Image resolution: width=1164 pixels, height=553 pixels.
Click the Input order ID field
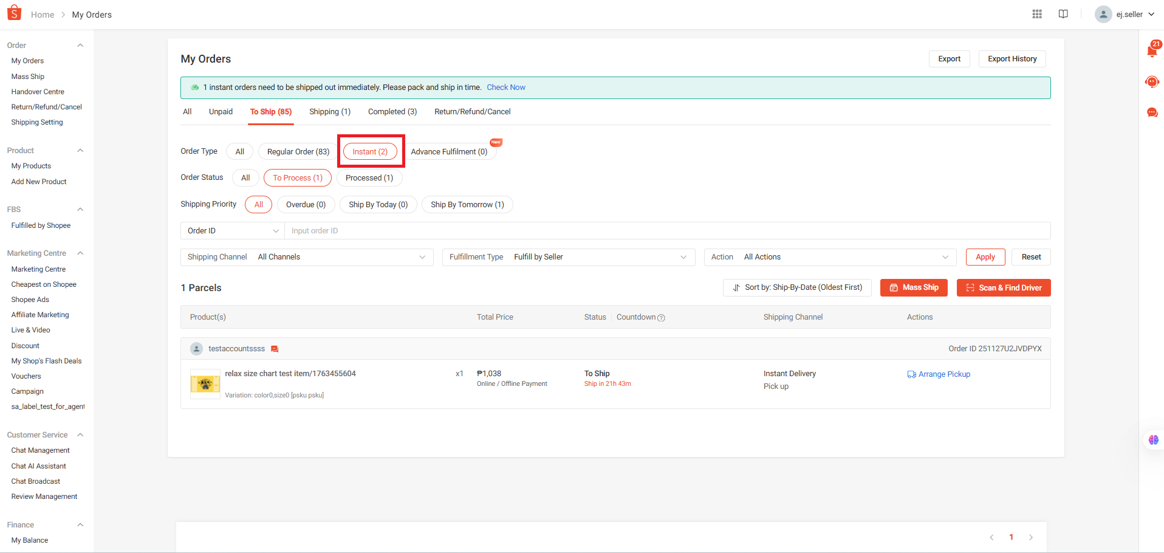click(x=668, y=231)
